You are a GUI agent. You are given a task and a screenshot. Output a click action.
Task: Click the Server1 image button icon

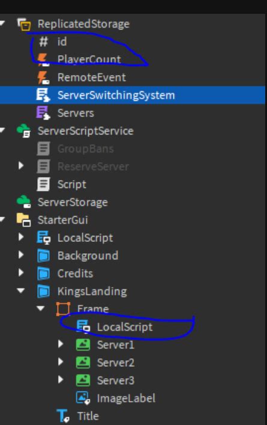(x=83, y=345)
